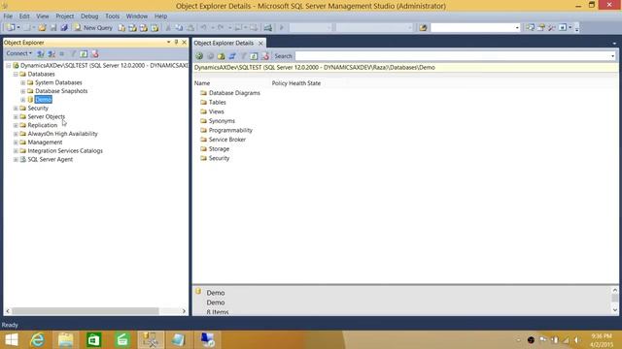622x349 pixels.
Task: Click the Windows Start button
Action: 11,340
